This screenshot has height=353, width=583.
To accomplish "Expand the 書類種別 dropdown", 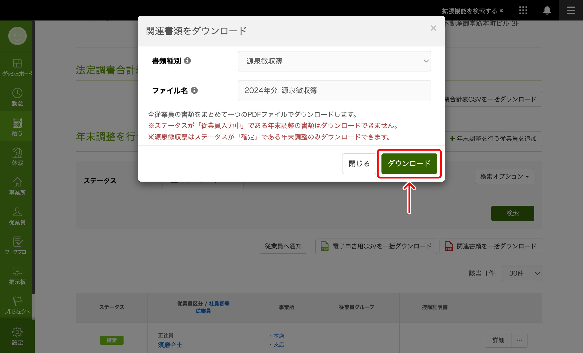I will pyautogui.click(x=334, y=61).
